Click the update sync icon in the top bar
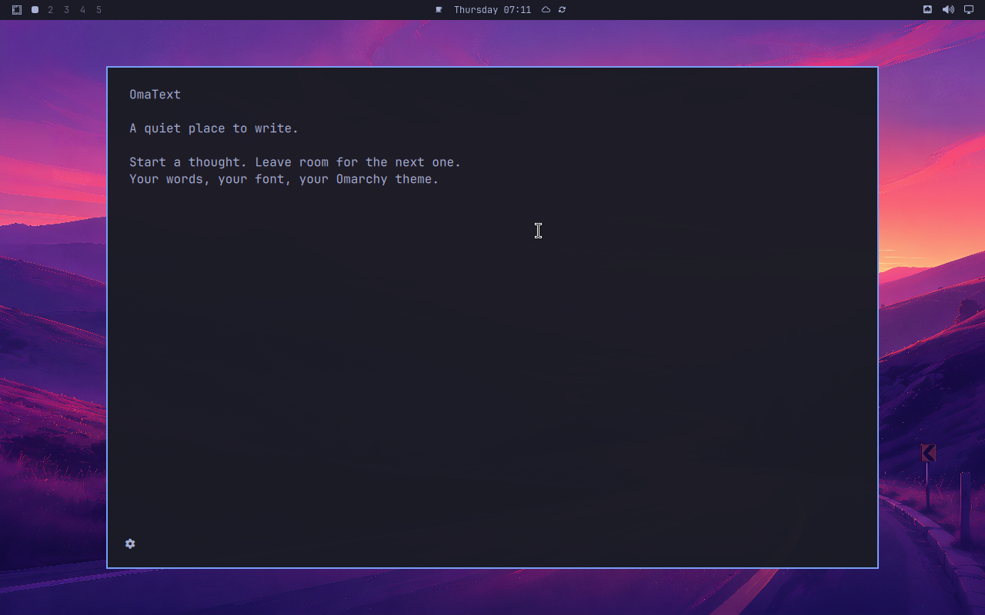The height and width of the screenshot is (615, 985). pyautogui.click(x=563, y=10)
